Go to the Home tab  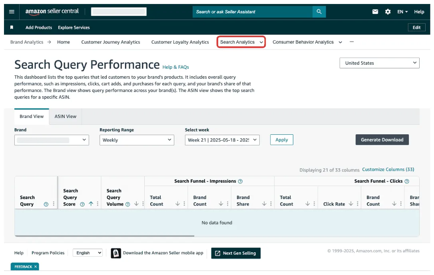point(64,42)
